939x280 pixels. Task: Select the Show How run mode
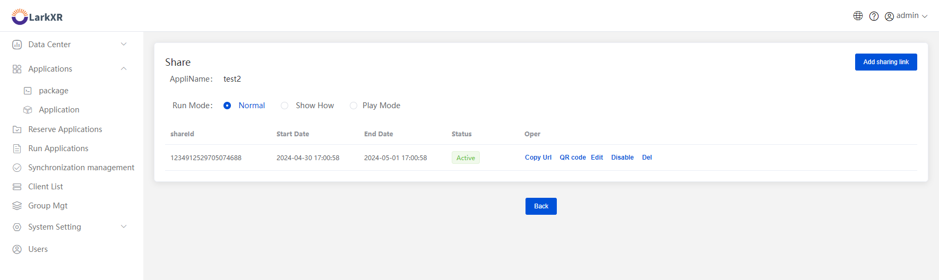coord(285,106)
